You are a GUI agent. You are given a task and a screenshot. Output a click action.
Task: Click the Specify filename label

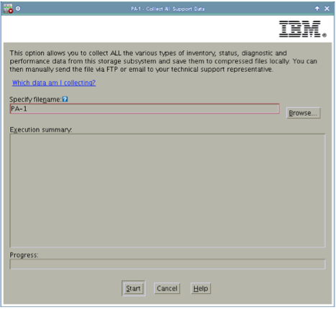35,99
